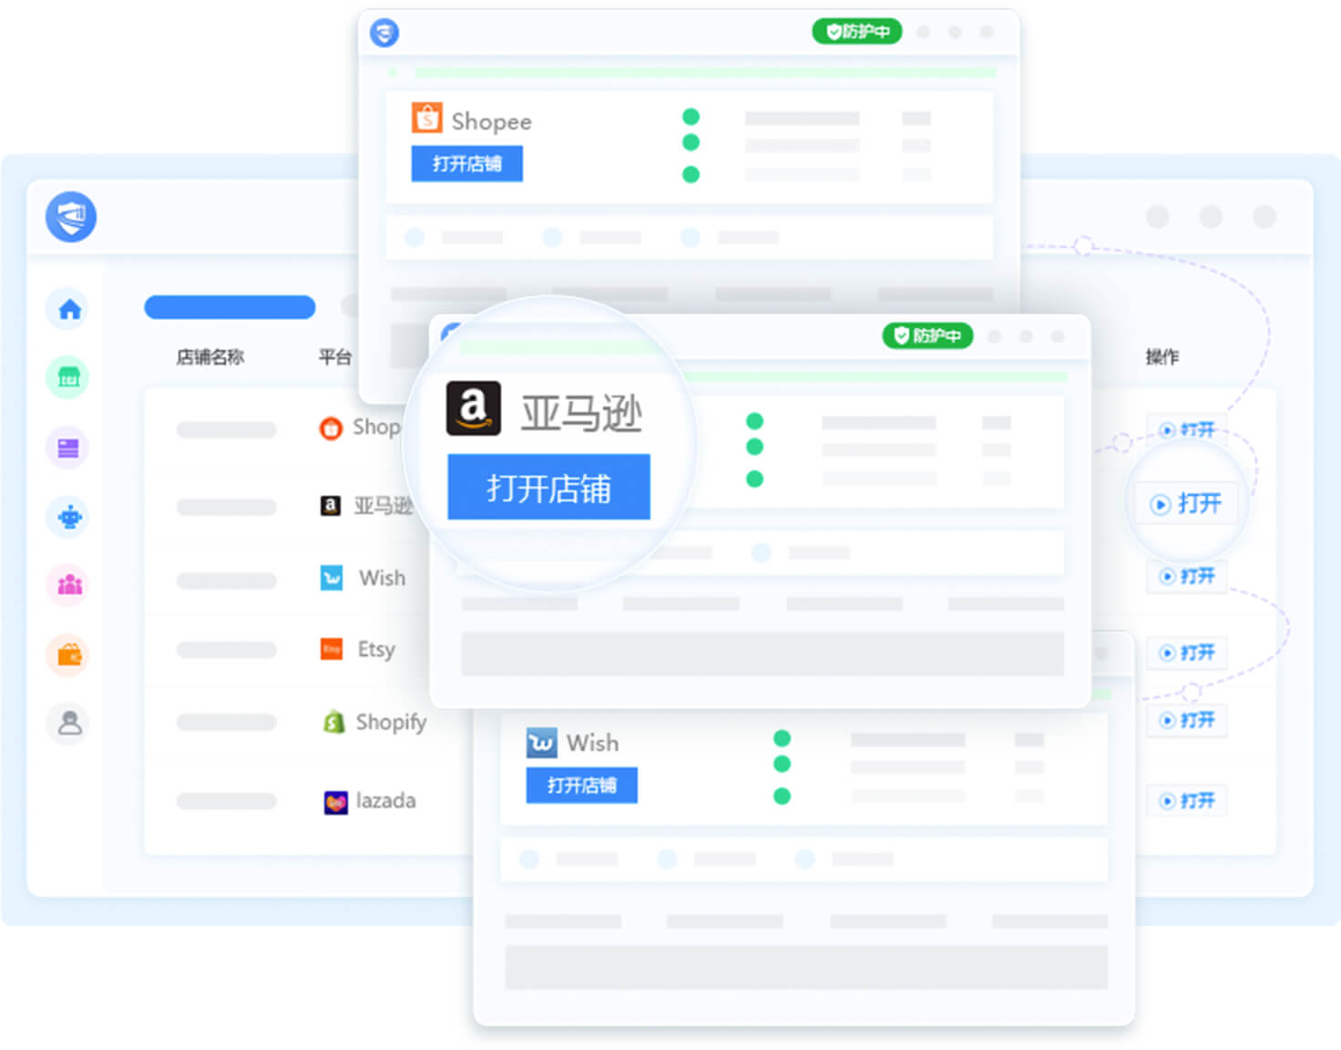Click the lazada icon in the platform list

(335, 802)
